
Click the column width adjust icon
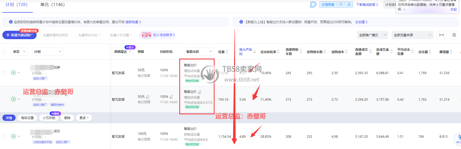click(442, 35)
